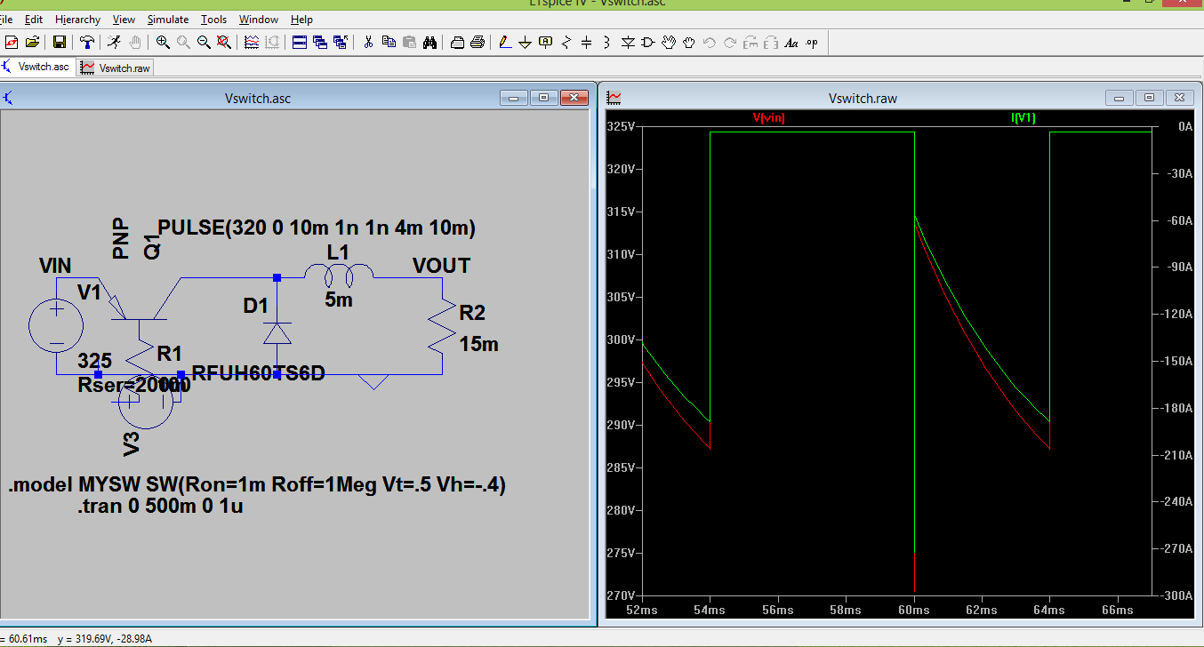Place a Resistor from the toolbar

566,42
